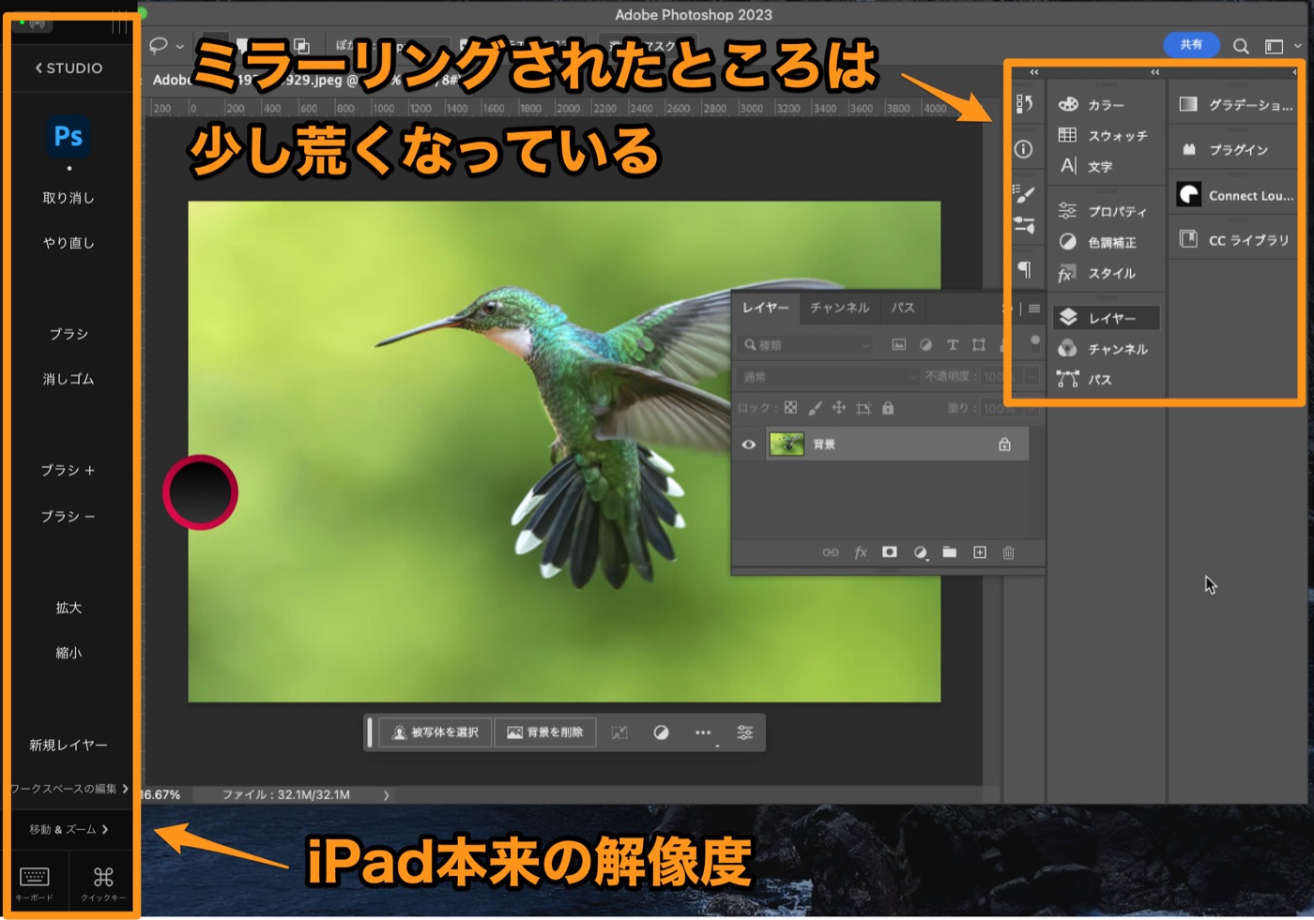Toggle lock all padlock icon
The height and width of the screenshot is (920, 1314).
coord(888,408)
